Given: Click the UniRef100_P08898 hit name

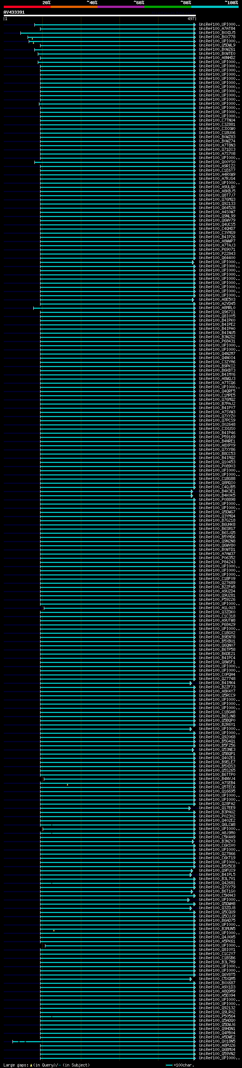Looking at the screenshot, I should pyautogui.click(x=217, y=500).
